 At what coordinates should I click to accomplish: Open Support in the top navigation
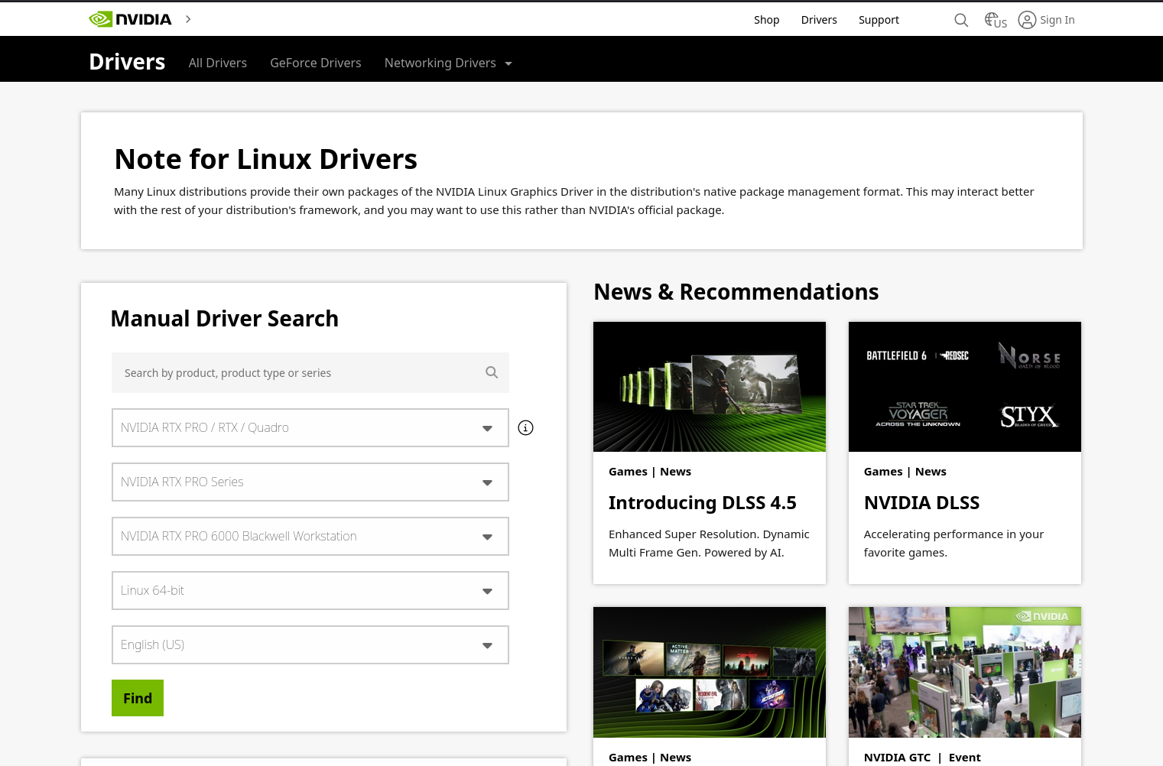click(x=879, y=20)
